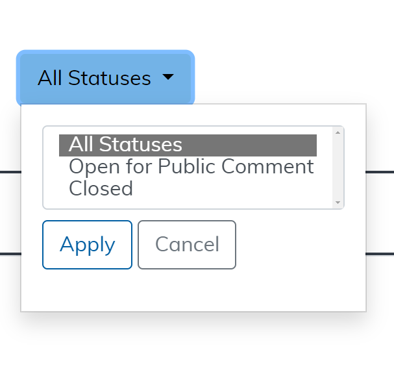Click the status listbox scrollbar track
The image size is (394, 374).
tap(338, 169)
